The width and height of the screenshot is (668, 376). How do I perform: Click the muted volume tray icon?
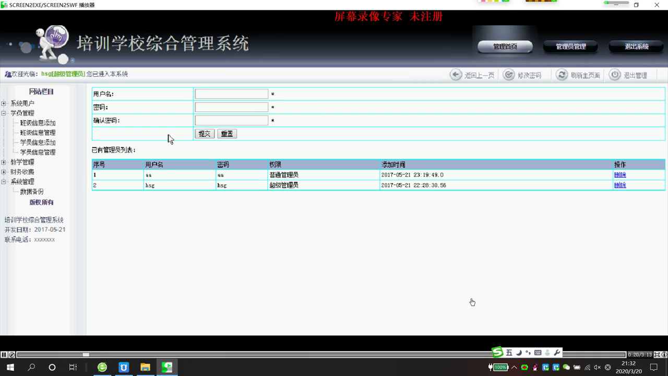pyautogui.click(x=598, y=367)
